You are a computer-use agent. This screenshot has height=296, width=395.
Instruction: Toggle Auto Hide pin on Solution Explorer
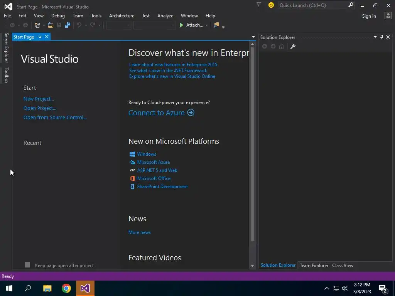click(381, 37)
